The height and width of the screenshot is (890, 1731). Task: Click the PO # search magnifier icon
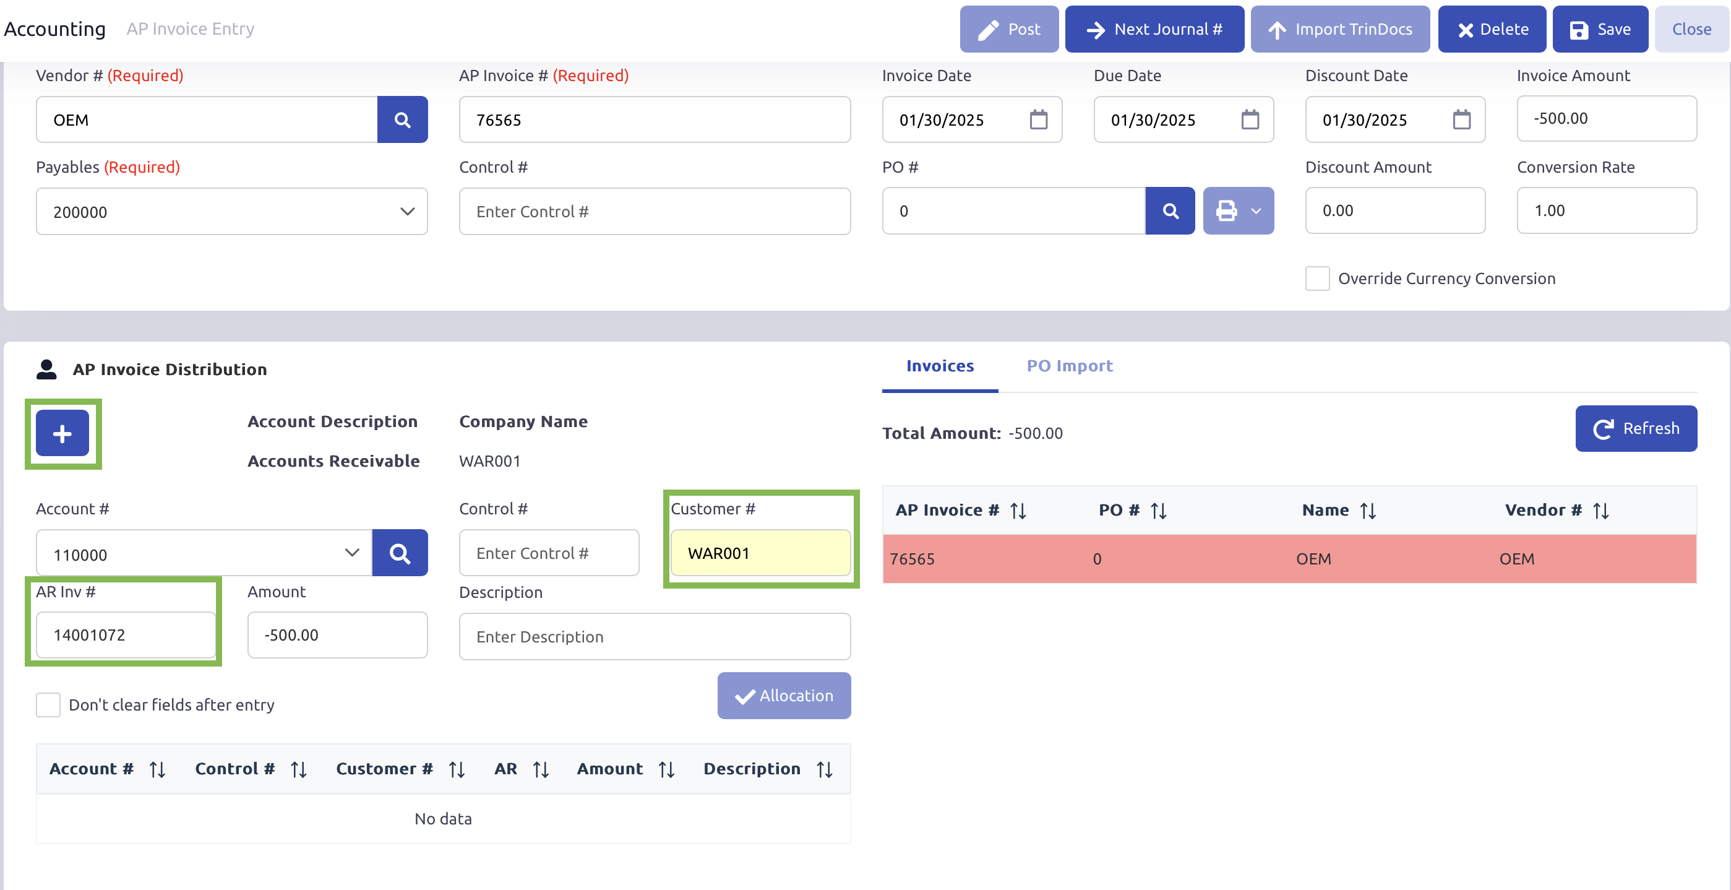click(1170, 211)
